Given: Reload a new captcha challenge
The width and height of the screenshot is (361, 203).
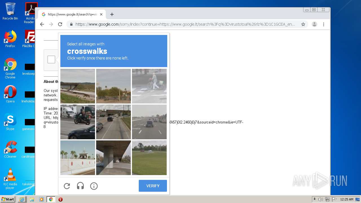Looking at the screenshot, I should (x=67, y=186).
